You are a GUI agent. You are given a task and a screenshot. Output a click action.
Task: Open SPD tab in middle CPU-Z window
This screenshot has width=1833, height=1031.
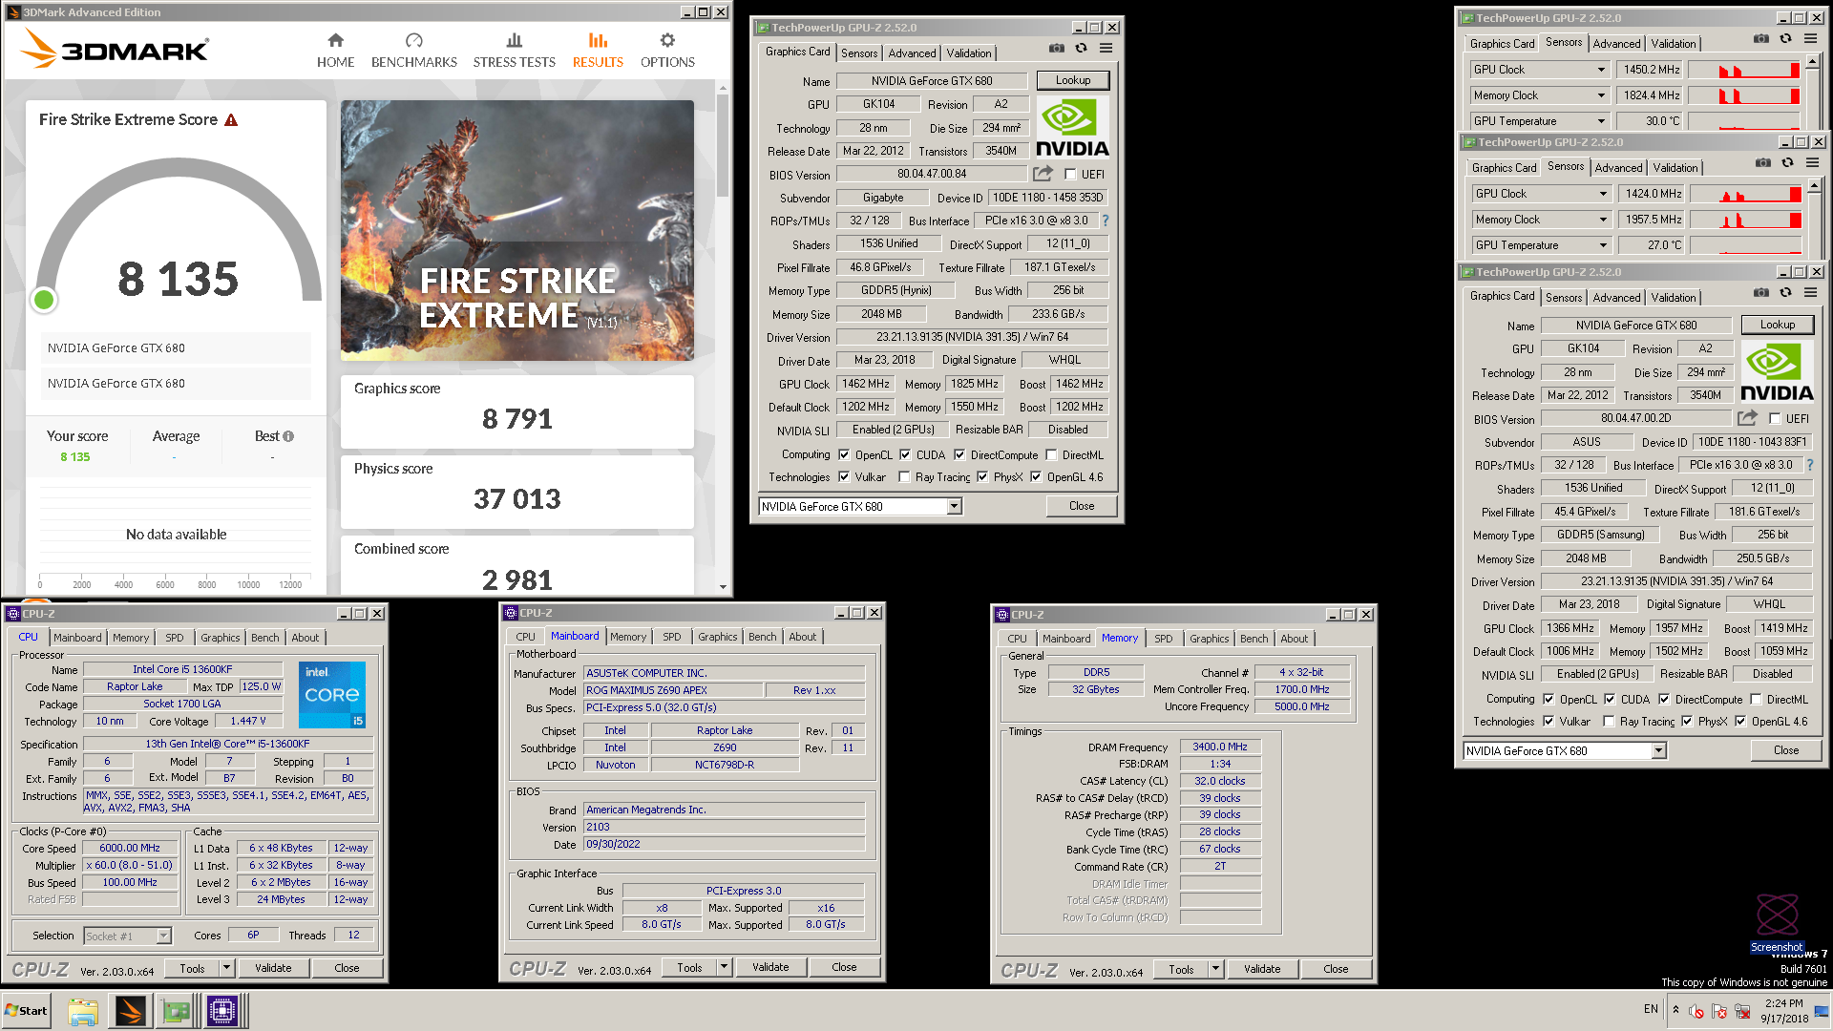click(672, 637)
